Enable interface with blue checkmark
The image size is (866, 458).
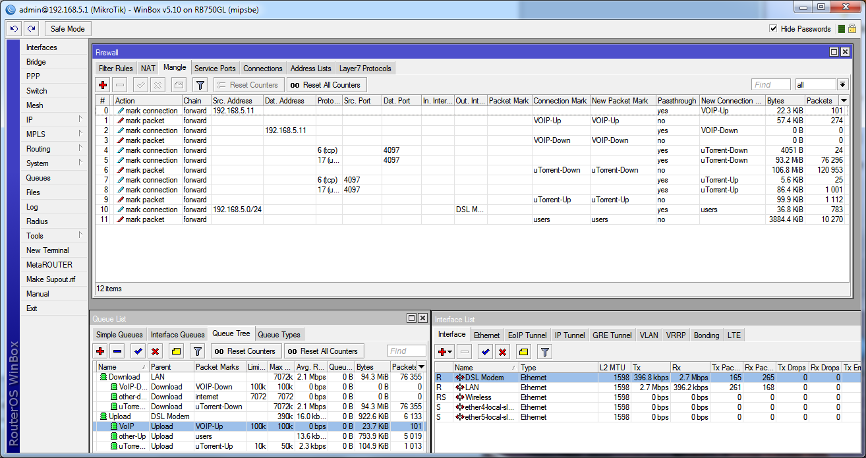(x=485, y=352)
